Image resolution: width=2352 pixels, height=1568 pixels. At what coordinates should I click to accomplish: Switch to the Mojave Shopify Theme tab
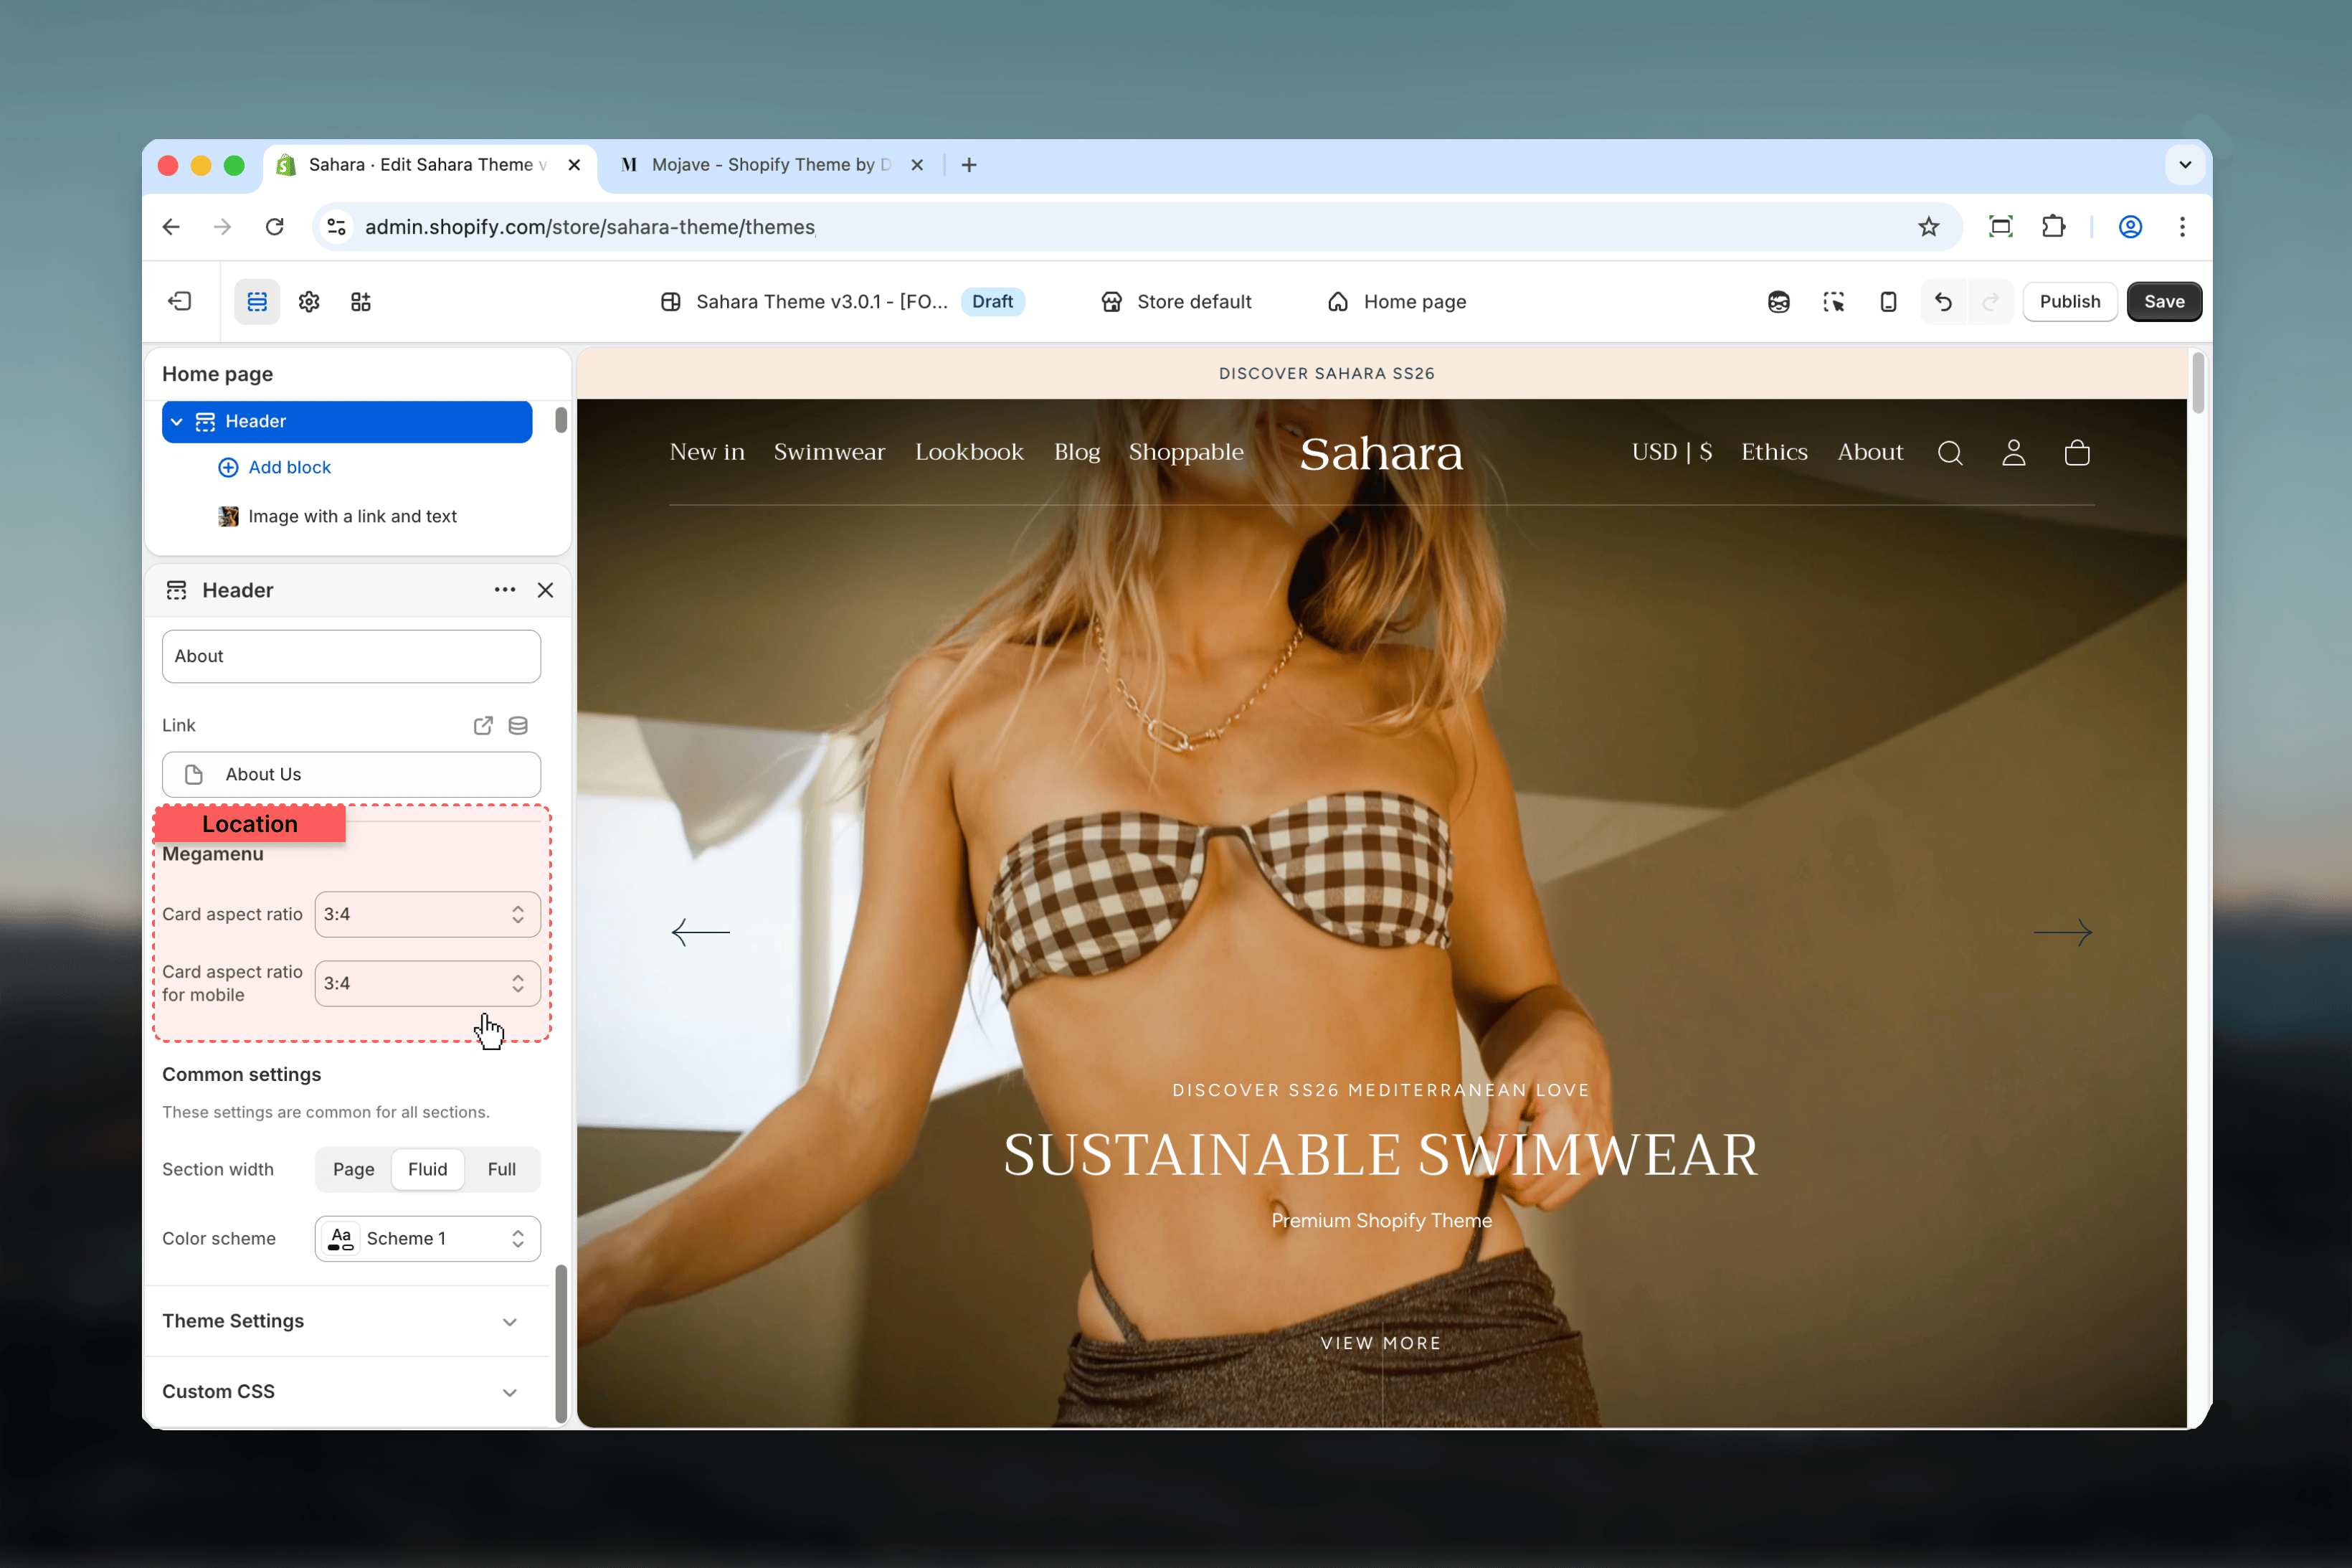[x=771, y=165]
